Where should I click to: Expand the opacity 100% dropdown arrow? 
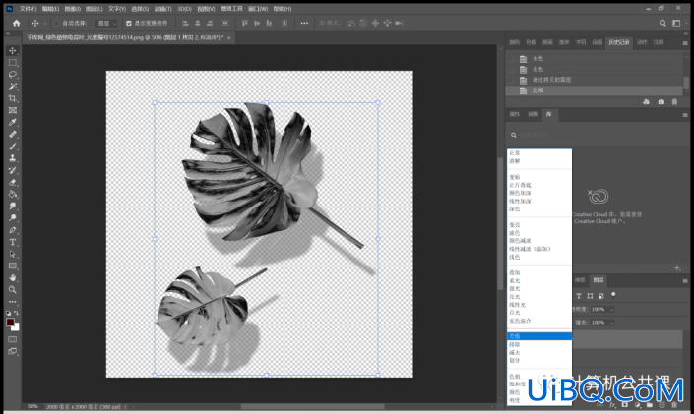pyautogui.click(x=611, y=310)
